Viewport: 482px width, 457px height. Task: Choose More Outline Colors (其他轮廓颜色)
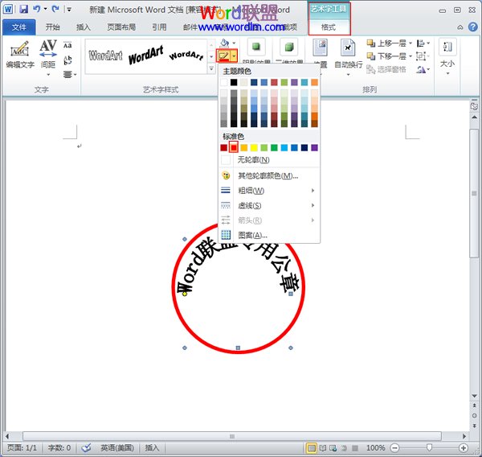[x=269, y=176]
